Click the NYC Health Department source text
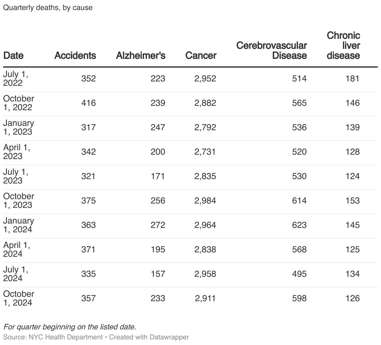381x345 pixels. point(66,337)
